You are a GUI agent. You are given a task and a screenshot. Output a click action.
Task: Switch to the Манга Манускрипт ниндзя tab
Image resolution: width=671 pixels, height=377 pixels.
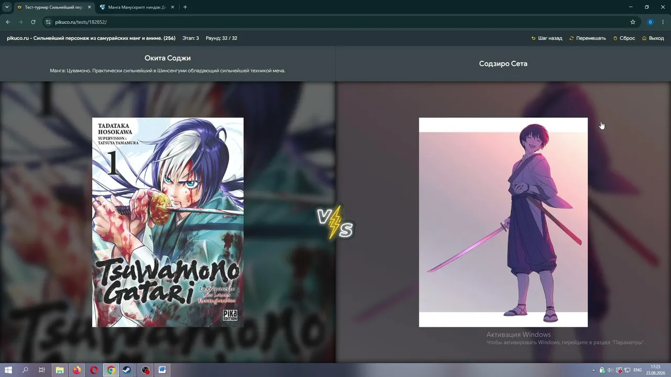point(138,7)
